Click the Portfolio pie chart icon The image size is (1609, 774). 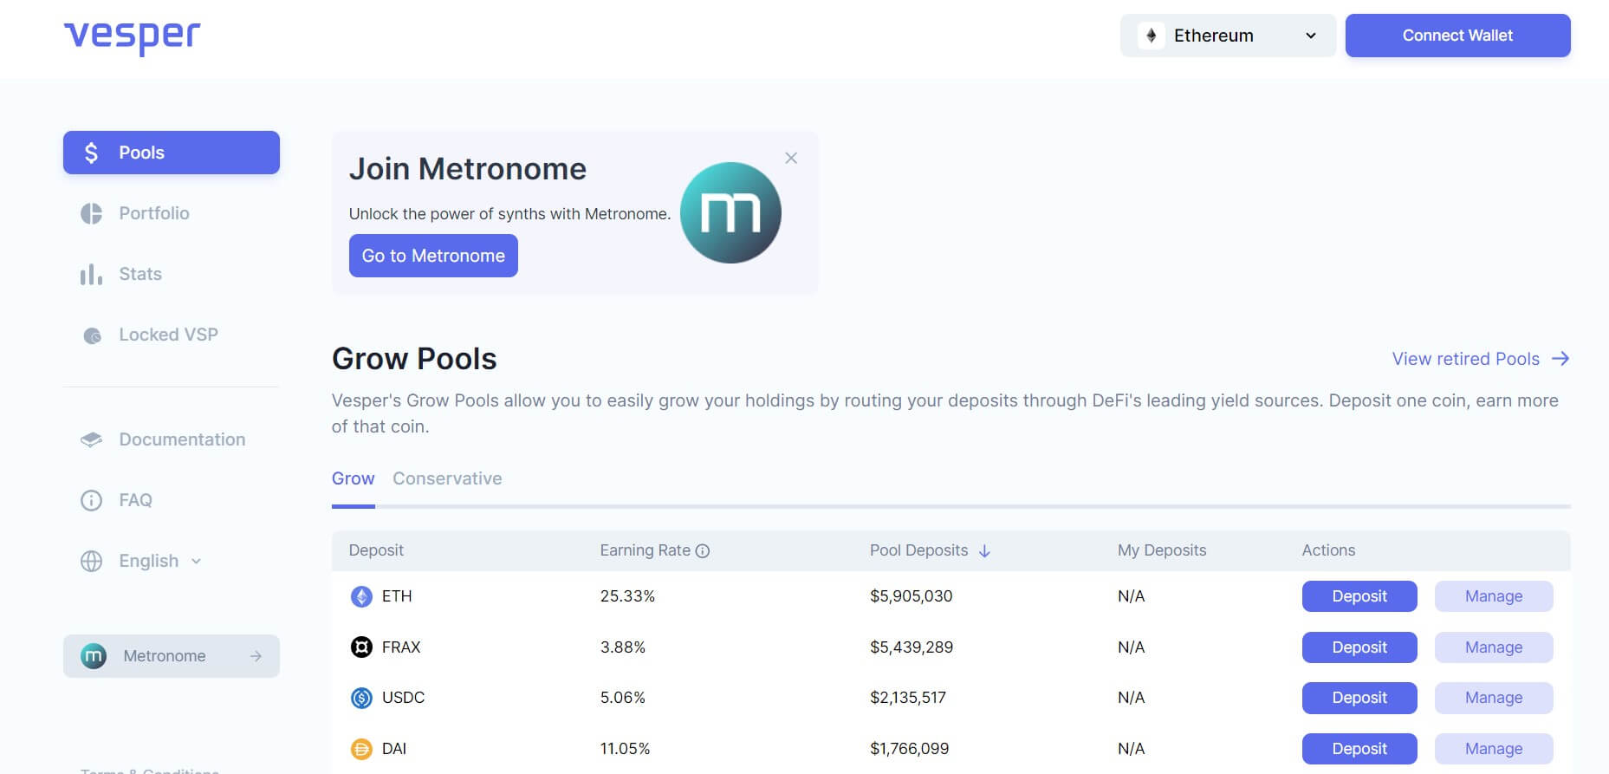pyautogui.click(x=91, y=213)
